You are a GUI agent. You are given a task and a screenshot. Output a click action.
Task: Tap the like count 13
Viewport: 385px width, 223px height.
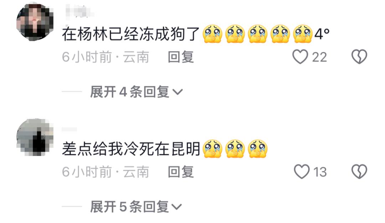pos(320,172)
